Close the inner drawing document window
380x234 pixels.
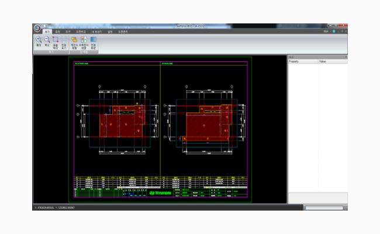point(346,31)
